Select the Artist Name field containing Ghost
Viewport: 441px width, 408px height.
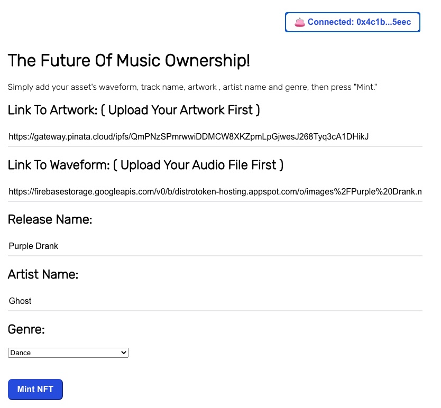pos(215,301)
